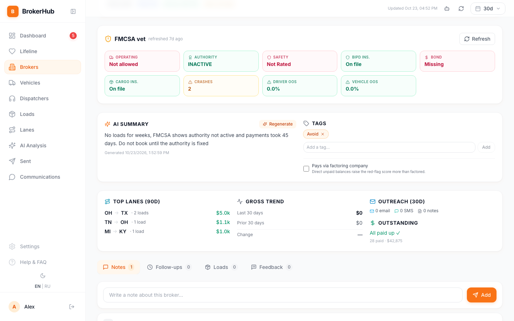Regenerate the AI summary
Viewport: 514px width, 321px height.
[x=278, y=124]
